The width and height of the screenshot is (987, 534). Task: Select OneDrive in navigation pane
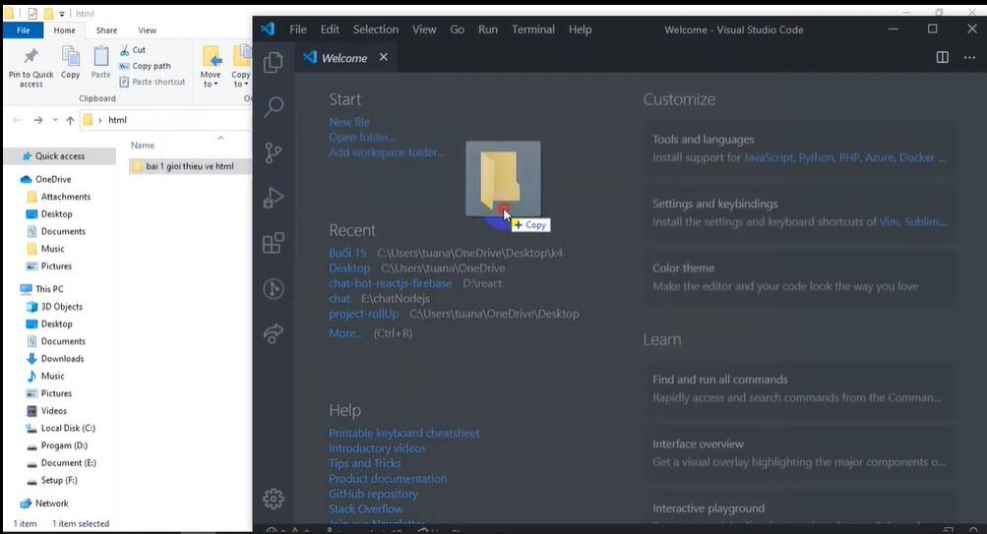[x=53, y=179]
